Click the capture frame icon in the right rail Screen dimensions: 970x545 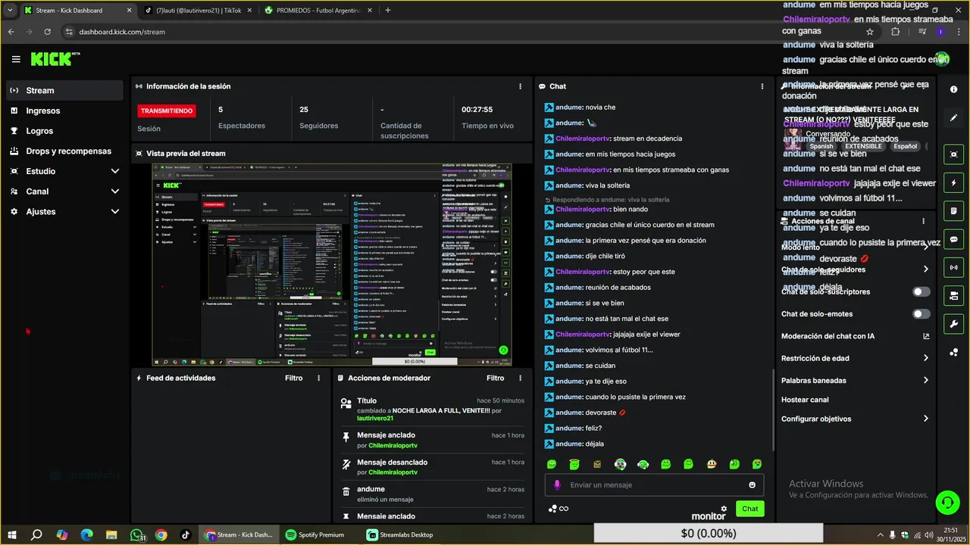(x=953, y=154)
